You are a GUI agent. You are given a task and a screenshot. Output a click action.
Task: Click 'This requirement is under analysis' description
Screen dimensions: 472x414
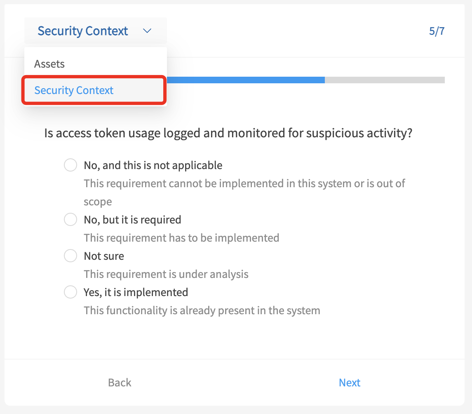166,274
